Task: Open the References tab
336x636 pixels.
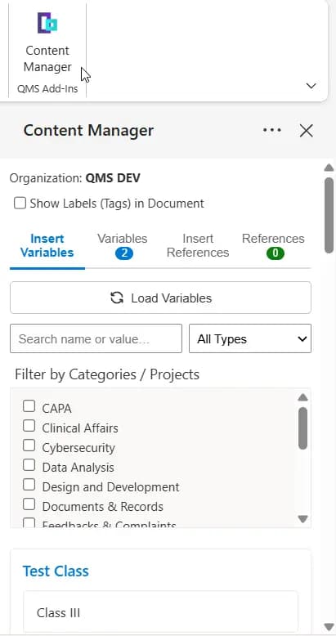Action: click(x=273, y=246)
